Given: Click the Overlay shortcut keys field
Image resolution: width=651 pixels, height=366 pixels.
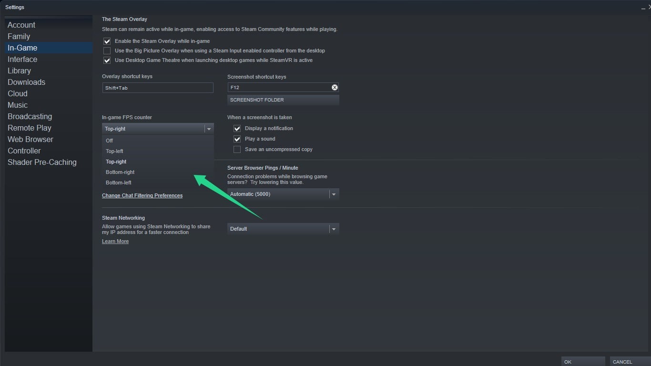Looking at the screenshot, I should click(157, 88).
